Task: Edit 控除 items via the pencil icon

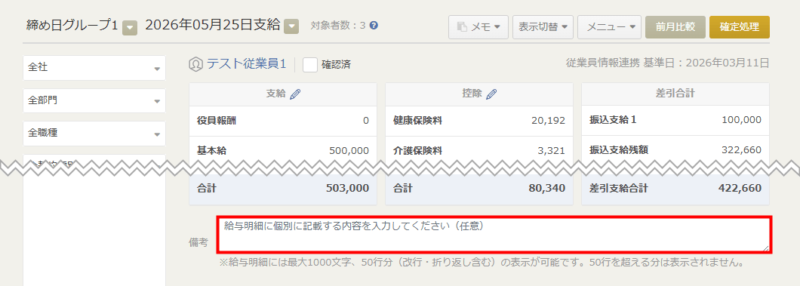Action: [492, 94]
